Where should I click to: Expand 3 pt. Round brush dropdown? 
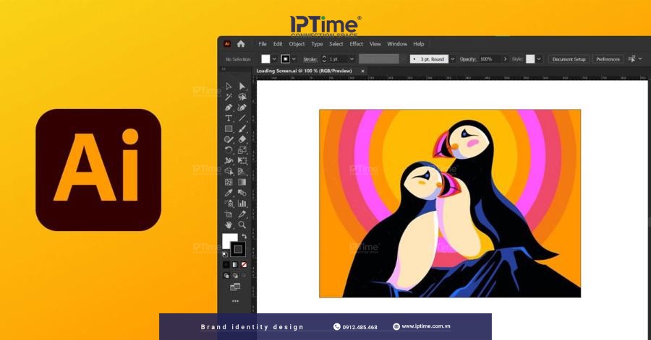click(453, 59)
